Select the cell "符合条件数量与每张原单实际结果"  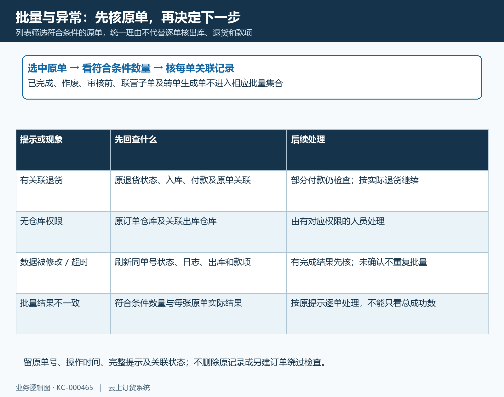click(198, 314)
